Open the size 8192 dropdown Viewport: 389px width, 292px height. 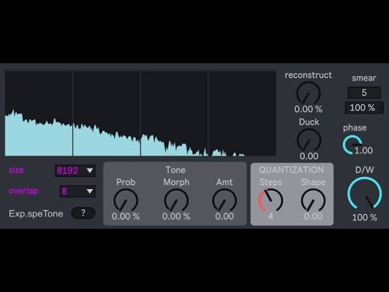coord(75,170)
